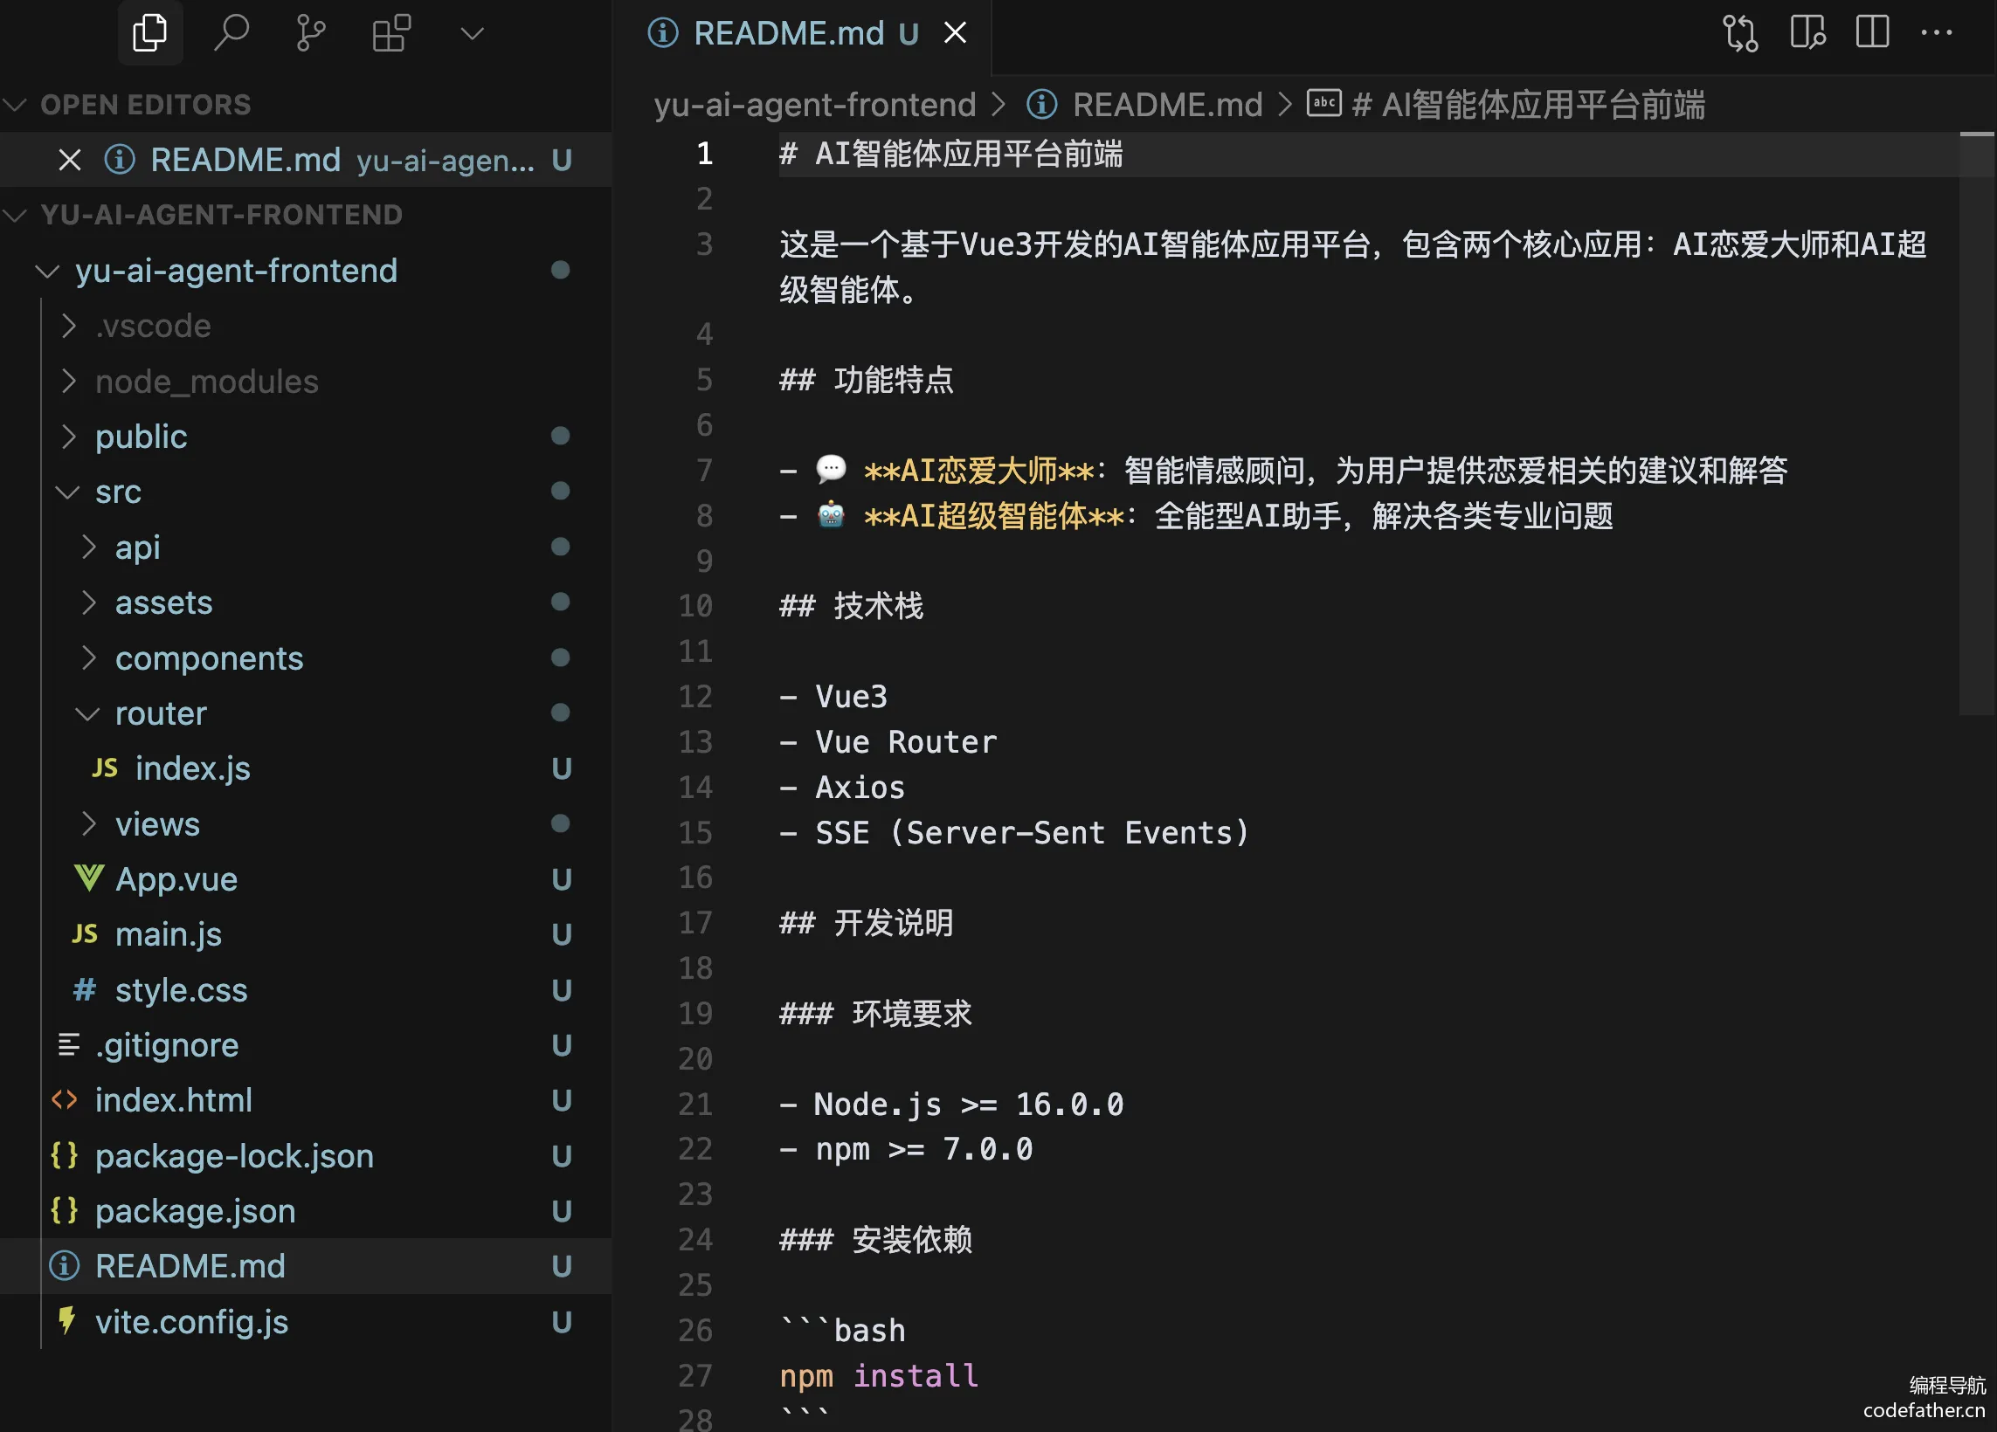Place cursor on 'npm install' code line
This screenshot has width=1997, height=1432.
(x=879, y=1375)
